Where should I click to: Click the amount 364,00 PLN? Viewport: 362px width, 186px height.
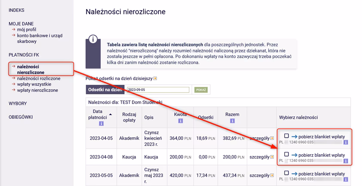point(180,138)
